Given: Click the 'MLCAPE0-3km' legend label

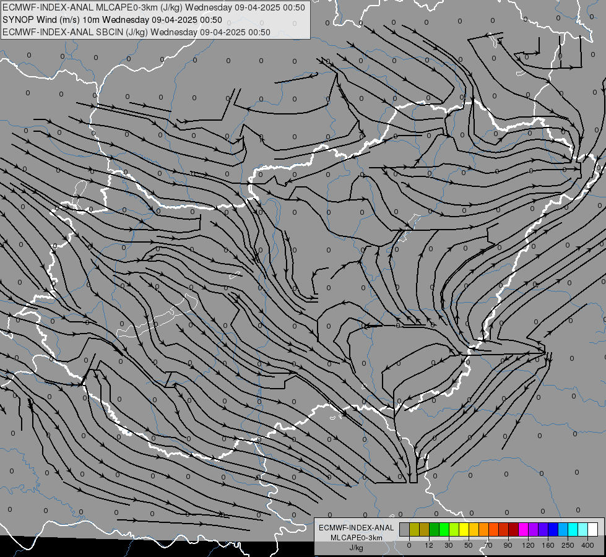Looking at the screenshot, I should tap(356, 538).
